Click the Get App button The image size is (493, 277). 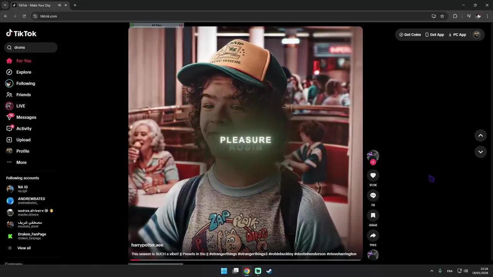(x=434, y=35)
